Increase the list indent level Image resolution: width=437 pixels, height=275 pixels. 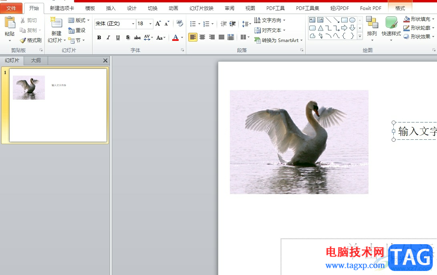[232, 24]
